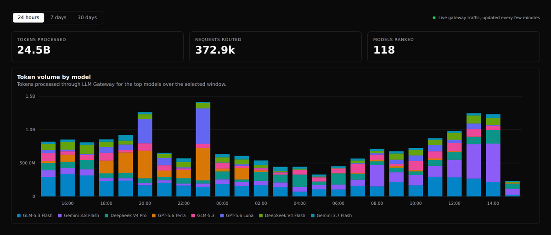Click the 12:00 x-axis label
The height and width of the screenshot is (235, 551).
pos(454,203)
